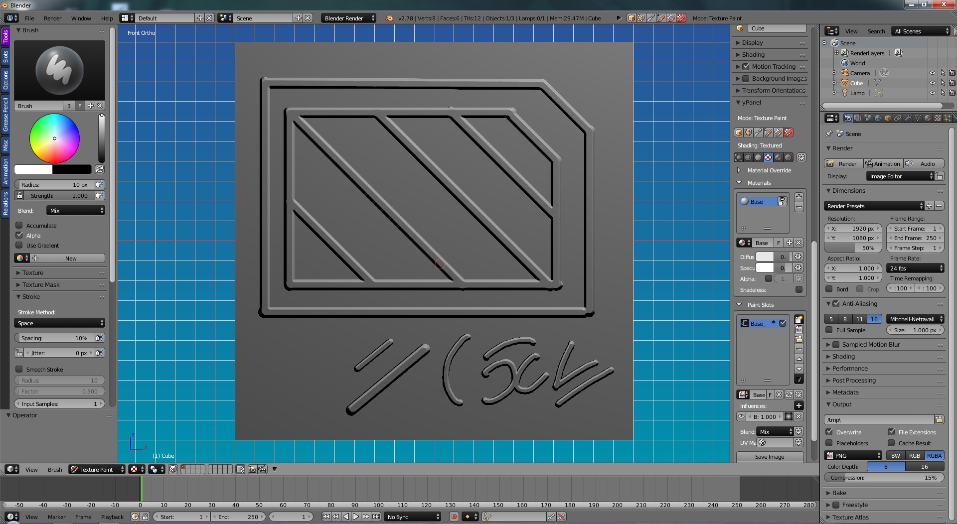957x524 pixels.
Task: Open the Help menu
Action: pyautogui.click(x=107, y=18)
